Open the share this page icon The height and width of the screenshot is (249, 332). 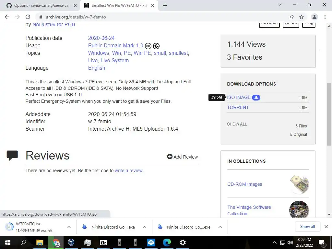pos(291,17)
